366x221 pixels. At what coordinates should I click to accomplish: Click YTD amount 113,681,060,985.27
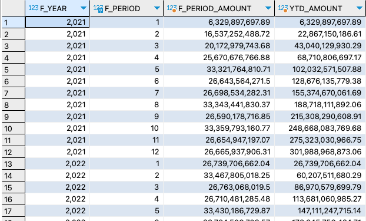(321, 199)
